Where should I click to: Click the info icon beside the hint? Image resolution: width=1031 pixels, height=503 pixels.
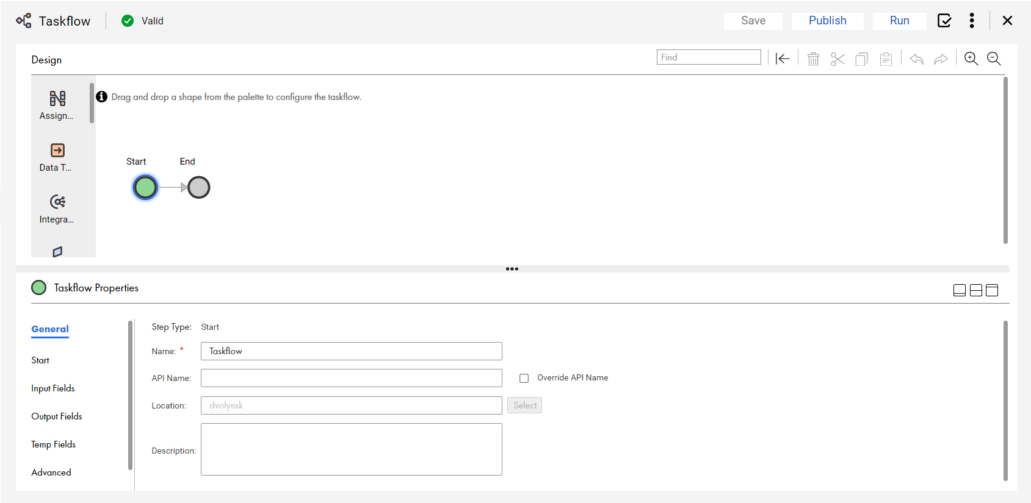coord(102,96)
